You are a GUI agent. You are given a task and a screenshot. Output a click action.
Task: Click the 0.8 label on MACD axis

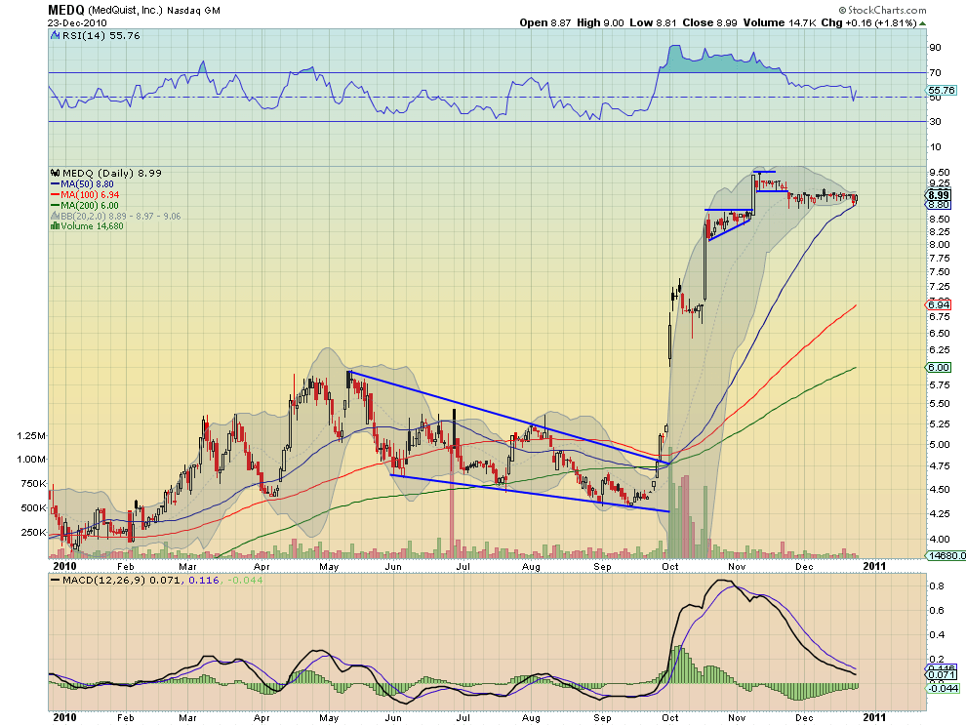pyautogui.click(x=937, y=586)
